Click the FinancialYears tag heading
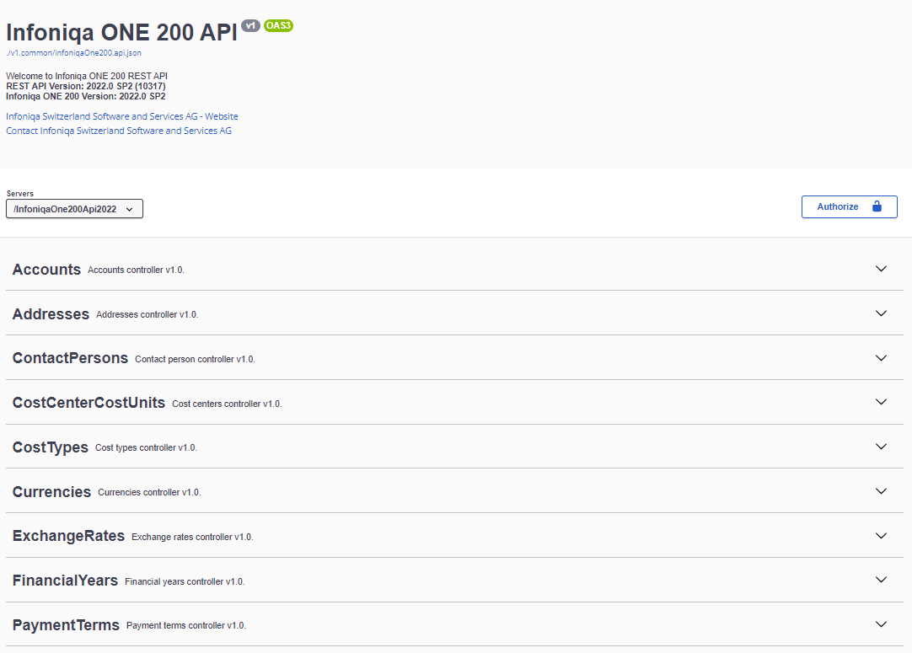 point(65,581)
